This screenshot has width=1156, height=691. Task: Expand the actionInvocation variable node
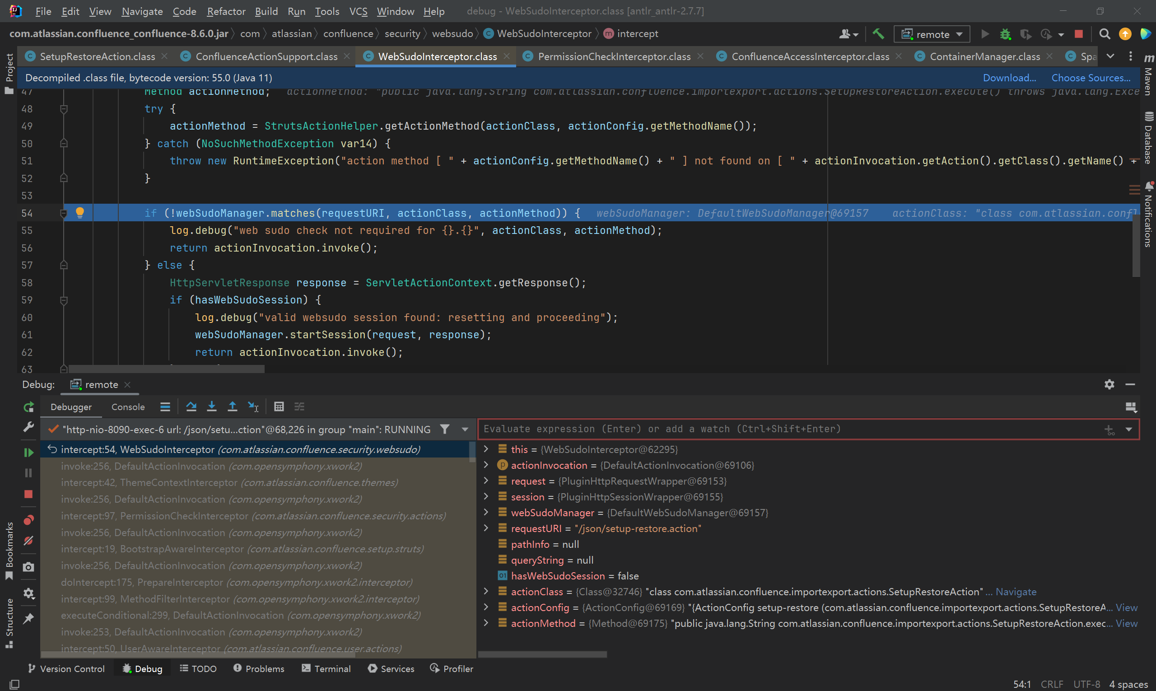pyautogui.click(x=485, y=465)
